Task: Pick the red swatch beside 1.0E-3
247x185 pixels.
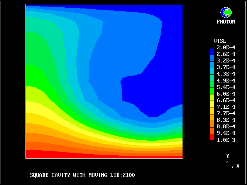Action: (x=211, y=137)
